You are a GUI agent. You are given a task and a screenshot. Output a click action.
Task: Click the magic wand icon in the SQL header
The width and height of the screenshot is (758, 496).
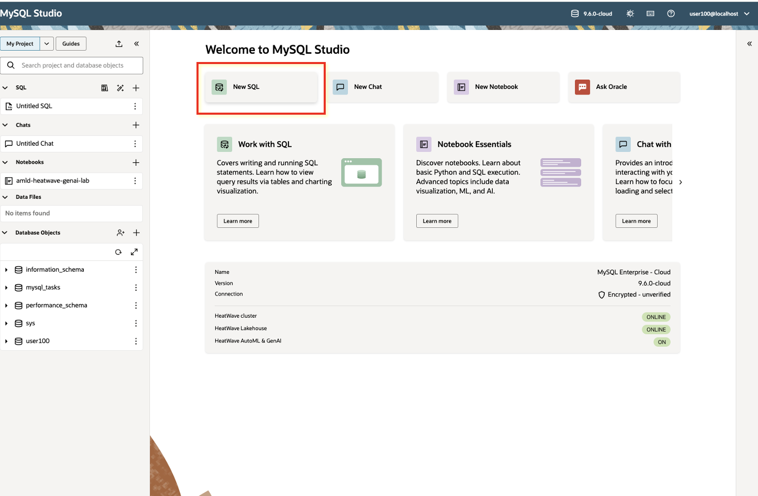[x=120, y=88]
